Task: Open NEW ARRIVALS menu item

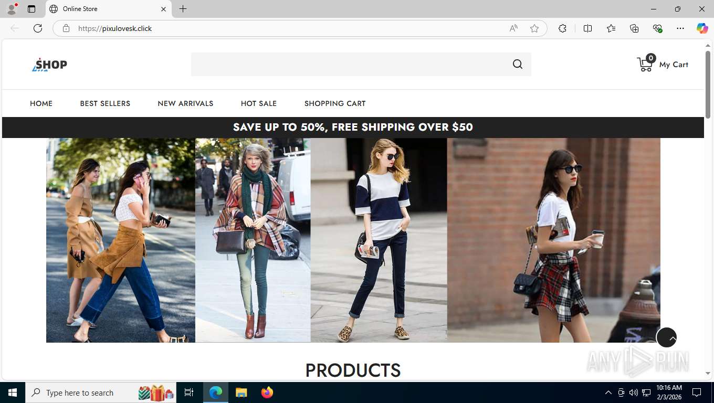Action: coord(185,103)
